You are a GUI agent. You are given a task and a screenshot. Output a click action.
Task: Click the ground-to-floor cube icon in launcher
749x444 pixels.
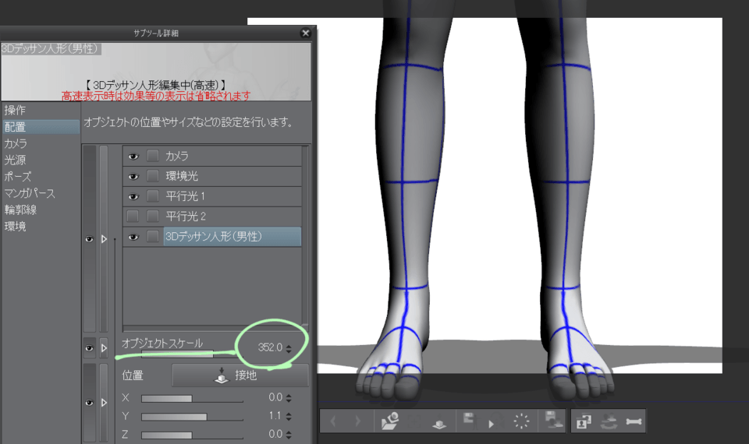[x=439, y=423]
